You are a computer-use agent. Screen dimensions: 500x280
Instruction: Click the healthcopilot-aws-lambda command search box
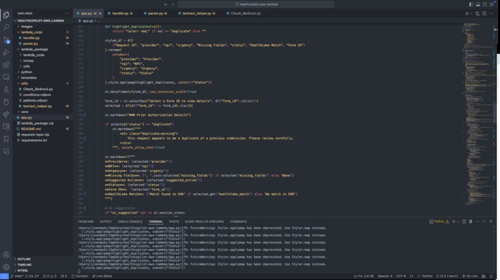(256, 4)
